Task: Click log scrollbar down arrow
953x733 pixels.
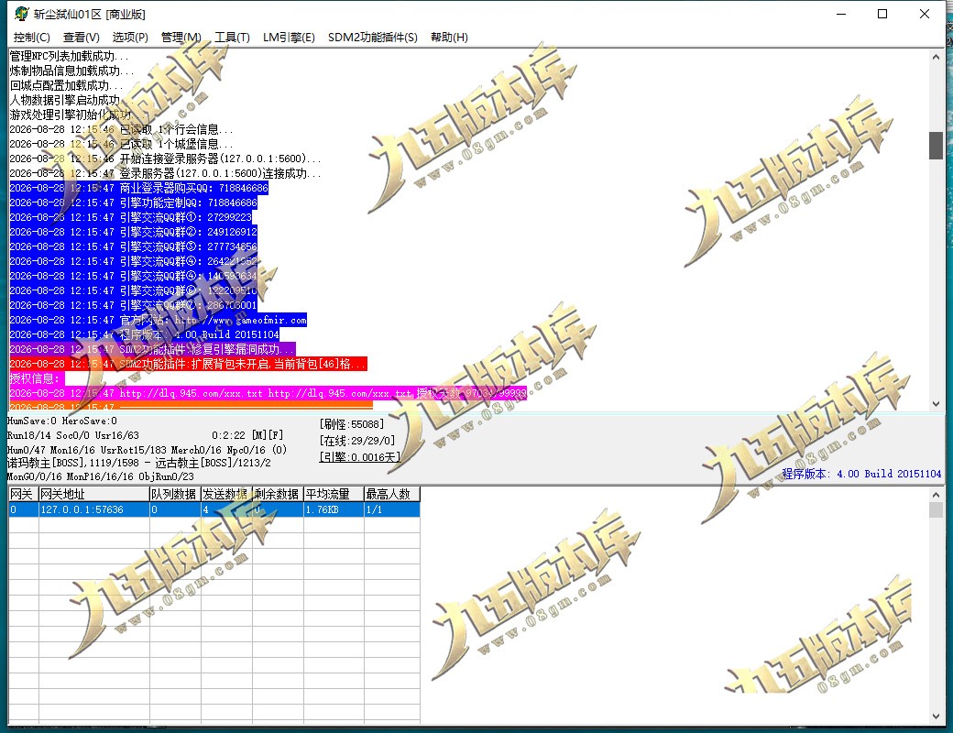Action: point(936,403)
